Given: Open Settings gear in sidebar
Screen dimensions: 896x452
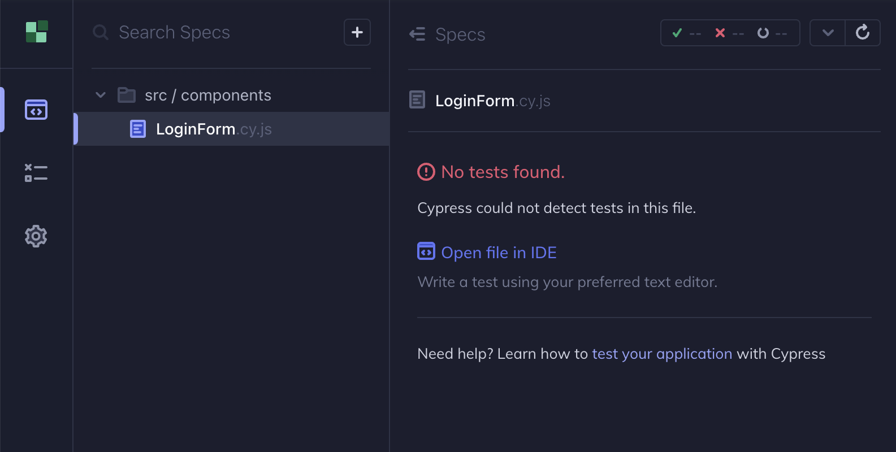Looking at the screenshot, I should pyautogui.click(x=36, y=236).
